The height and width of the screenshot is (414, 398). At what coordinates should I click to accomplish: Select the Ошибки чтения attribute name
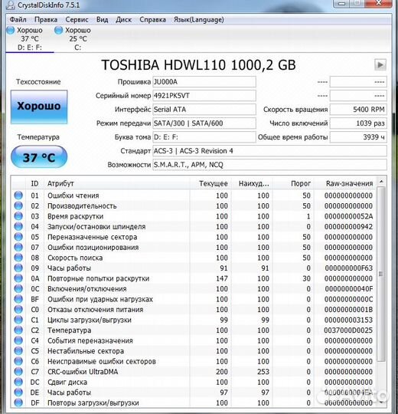coord(73,195)
